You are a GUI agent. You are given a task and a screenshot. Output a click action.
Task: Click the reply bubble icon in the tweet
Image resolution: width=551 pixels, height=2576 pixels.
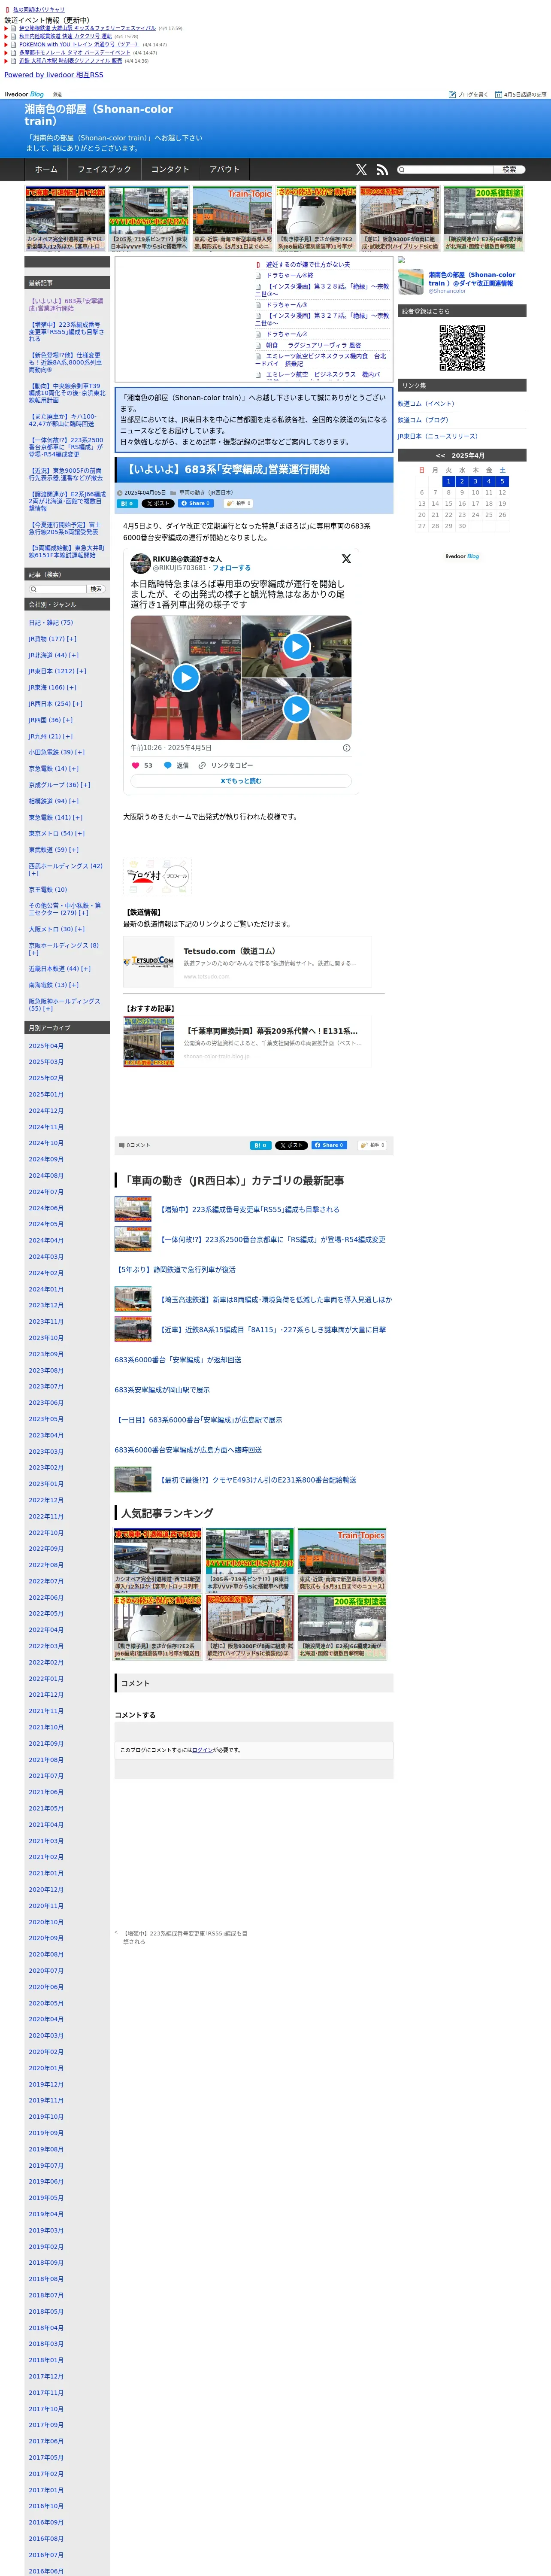click(x=168, y=765)
